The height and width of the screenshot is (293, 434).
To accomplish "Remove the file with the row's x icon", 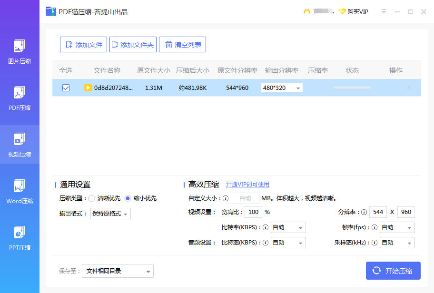I will click(x=408, y=88).
